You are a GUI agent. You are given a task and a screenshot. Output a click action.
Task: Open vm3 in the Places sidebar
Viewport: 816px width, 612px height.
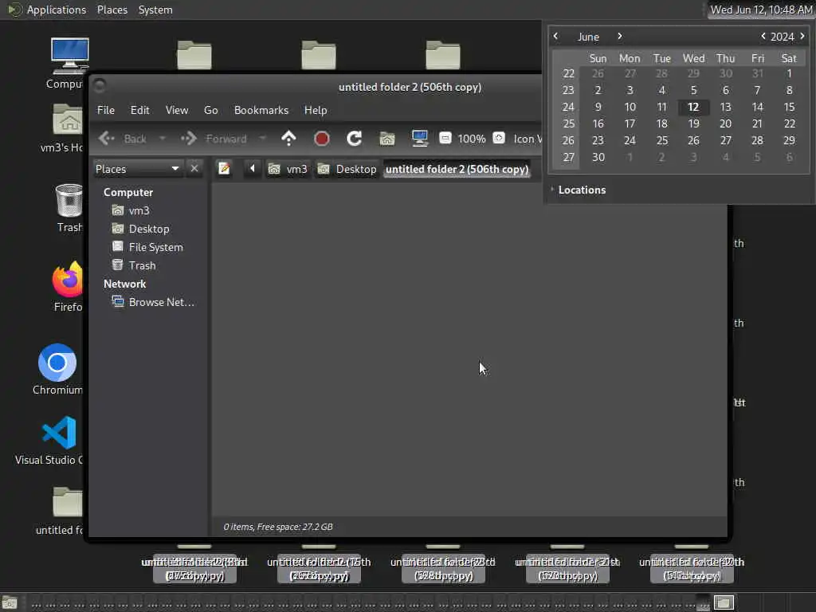pos(139,210)
